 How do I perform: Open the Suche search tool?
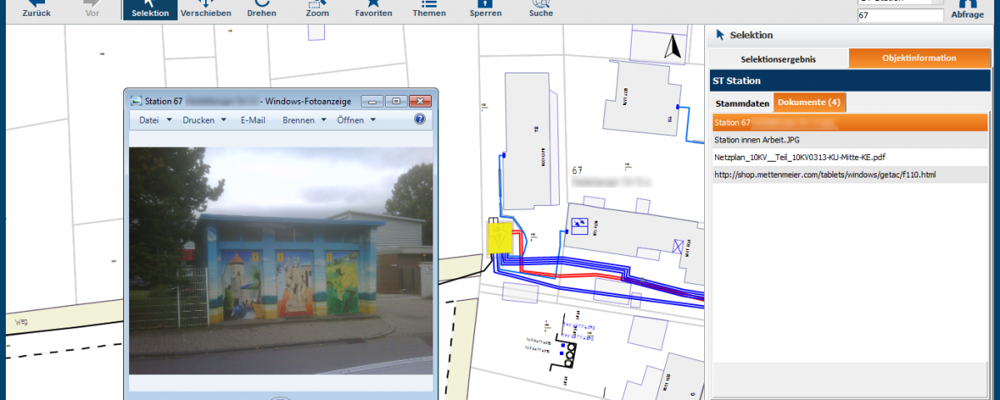point(541,9)
